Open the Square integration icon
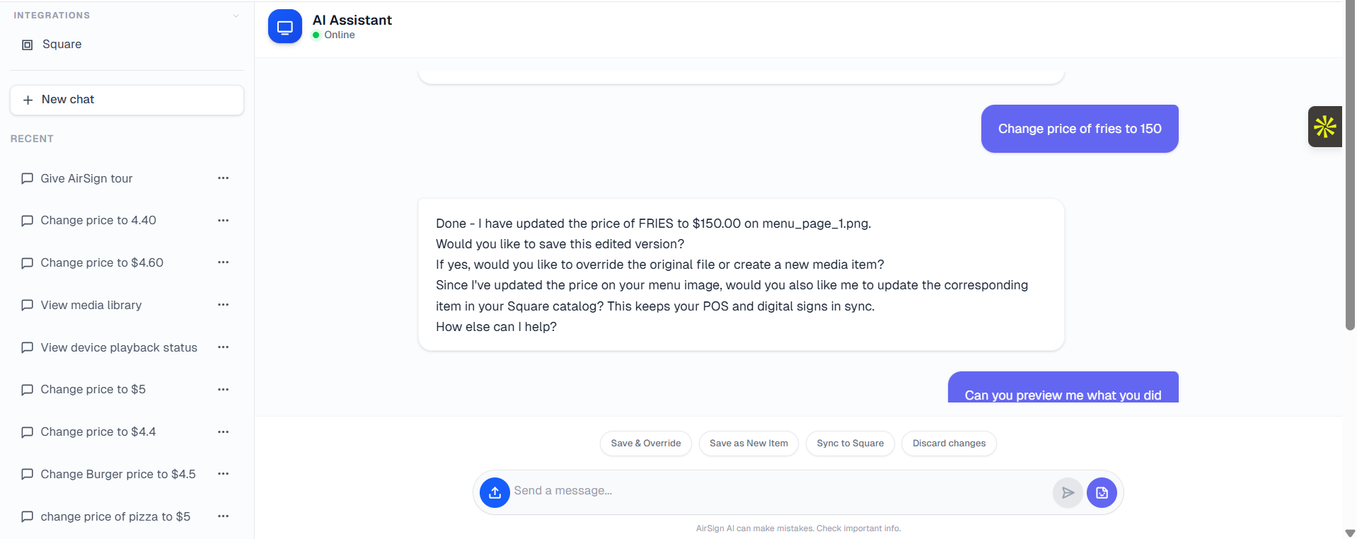 pyautogui.click(x=28, y=45)
